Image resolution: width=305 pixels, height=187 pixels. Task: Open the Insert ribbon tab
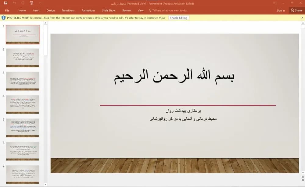[36, 10]
